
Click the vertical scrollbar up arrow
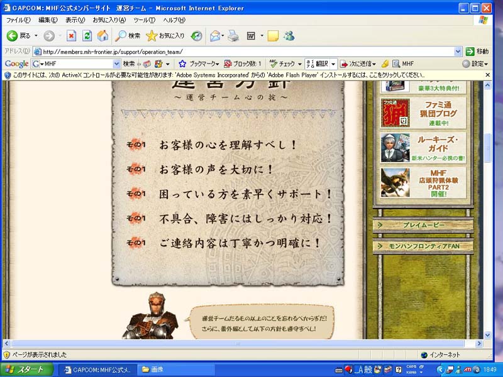tap(487, 85)
